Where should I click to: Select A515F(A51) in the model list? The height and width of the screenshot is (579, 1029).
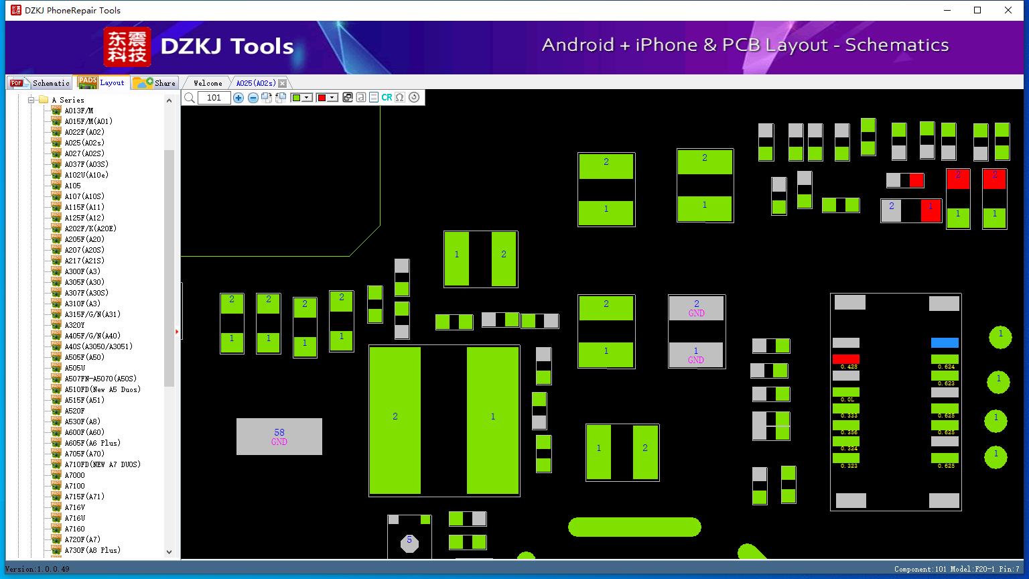[84, 400]
